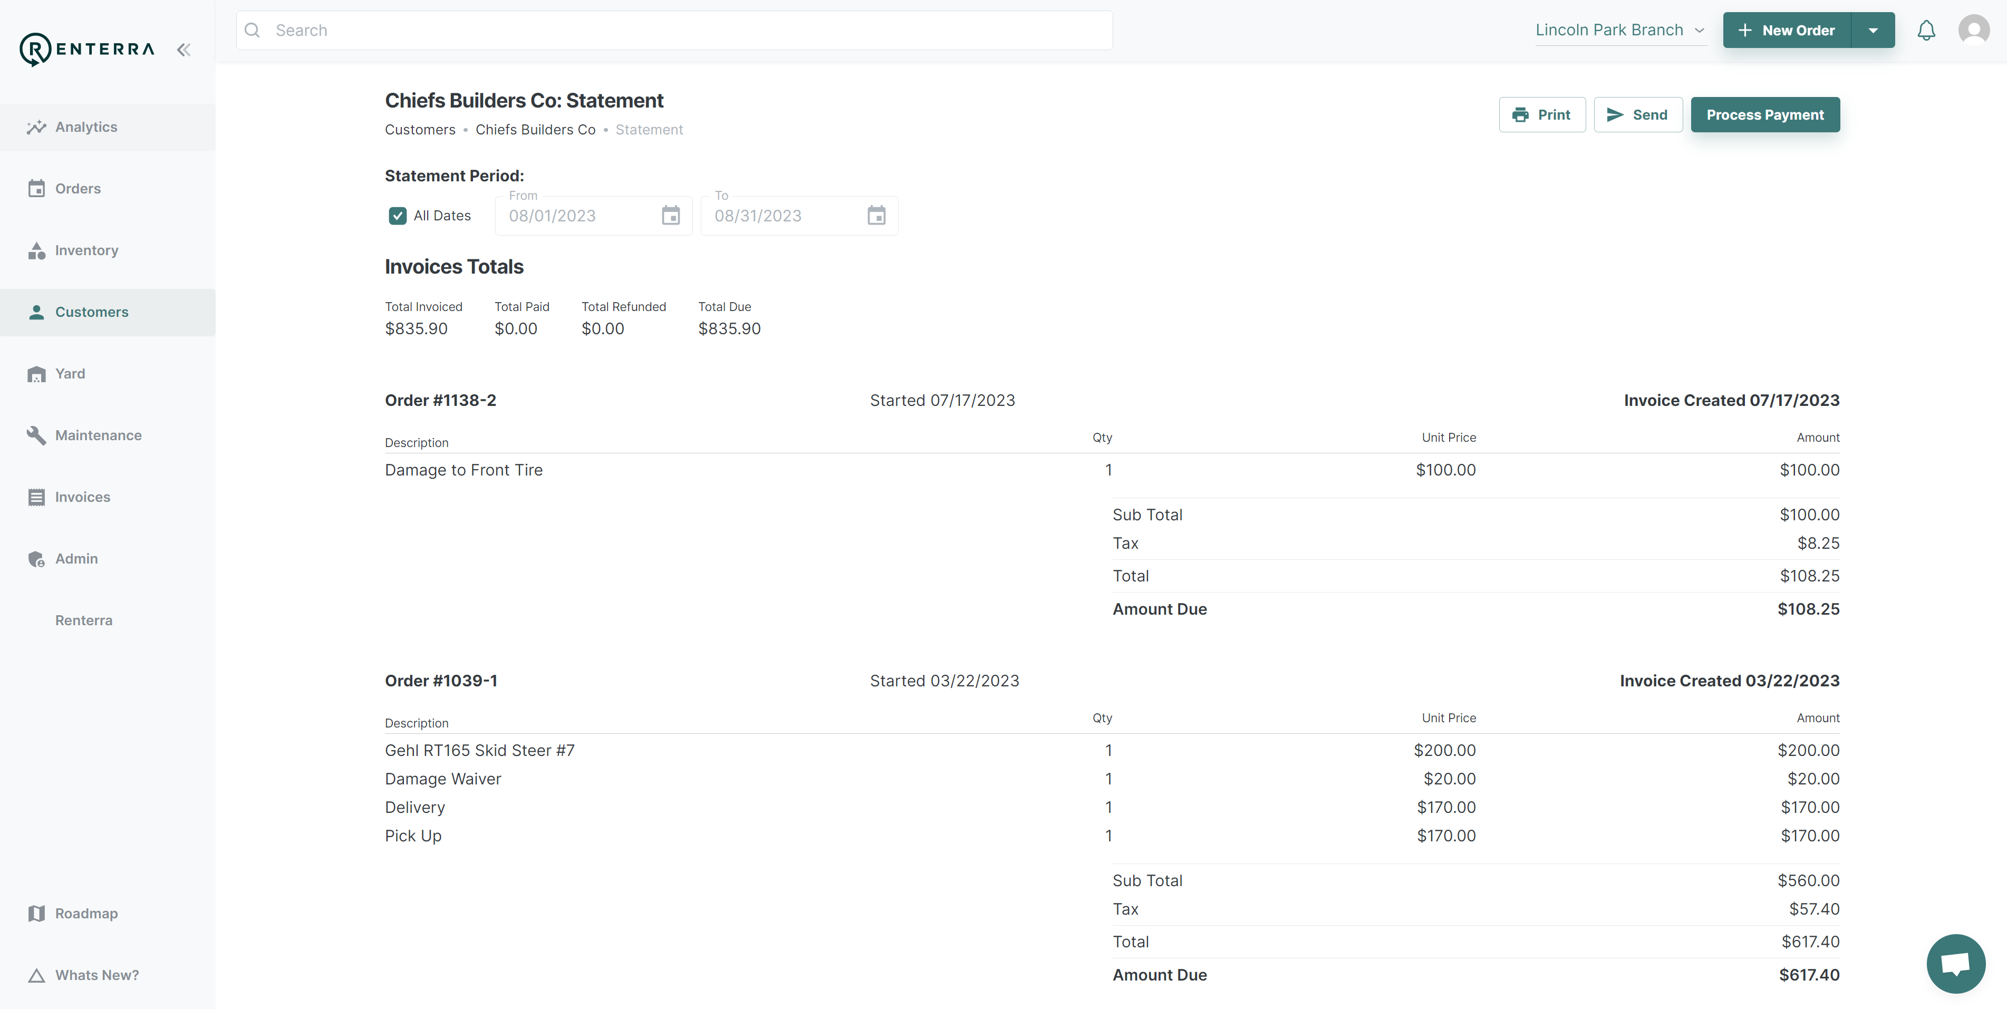The width and height of the screenshot is (2007, 1009).
Task: Open Admin section
Action: pyautogui.click(x=108, y=559)
